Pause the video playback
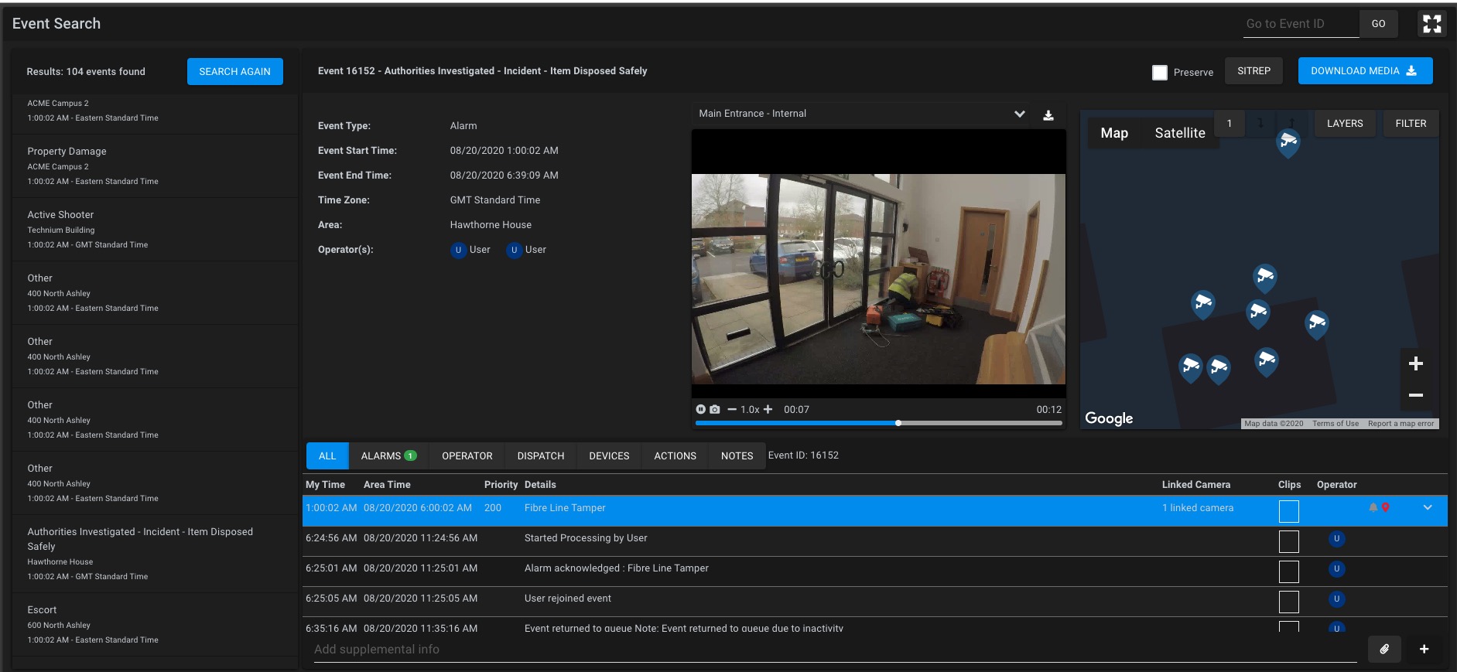The height and width of the screenshot is (672, 1457). [x=700, y=409]
